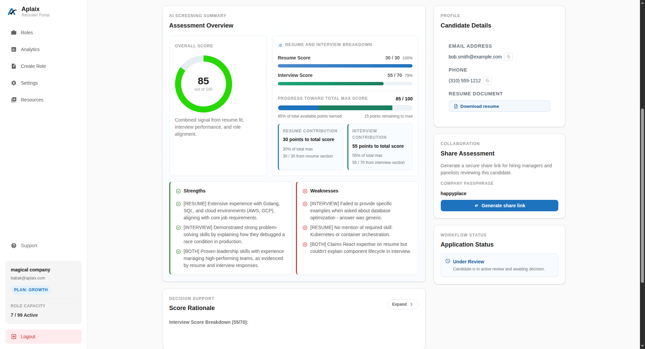This screenshot has width=645, height=349.
Task: Click the total max score progress bar
Action: coord(345,108)
